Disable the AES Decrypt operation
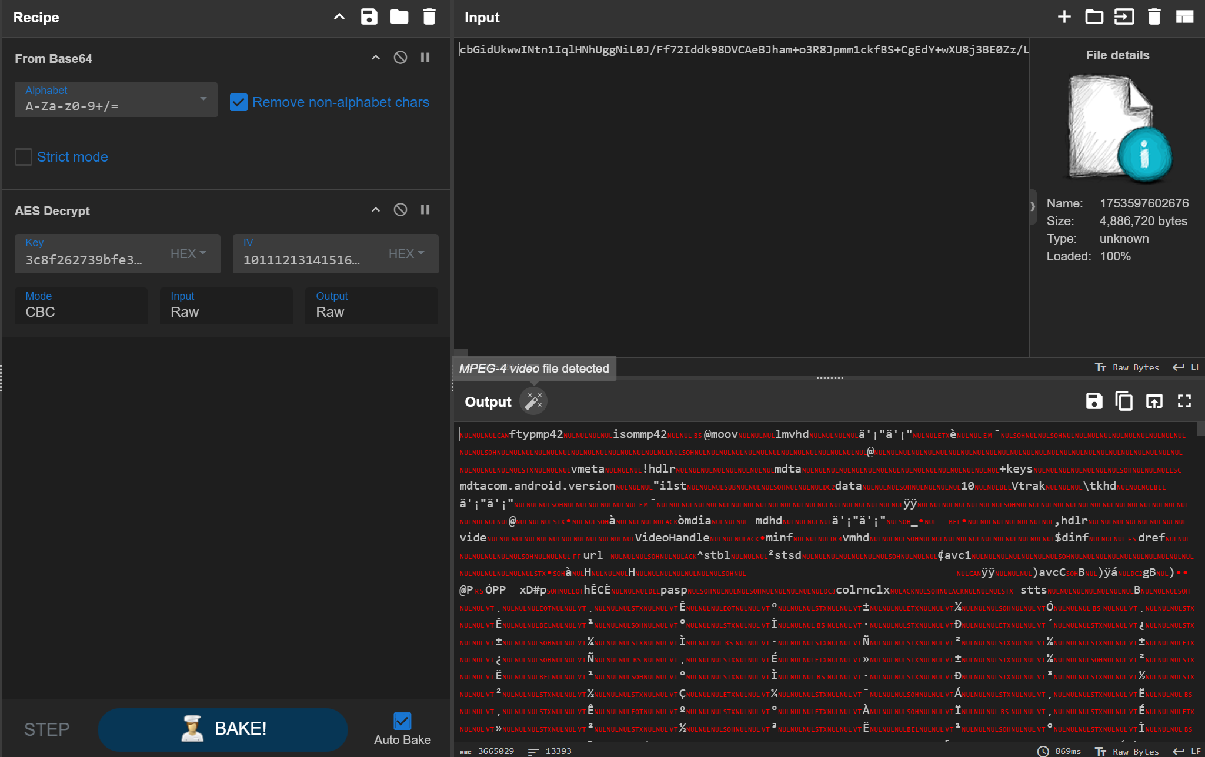 pyautogui.click(x=400, y=210)
